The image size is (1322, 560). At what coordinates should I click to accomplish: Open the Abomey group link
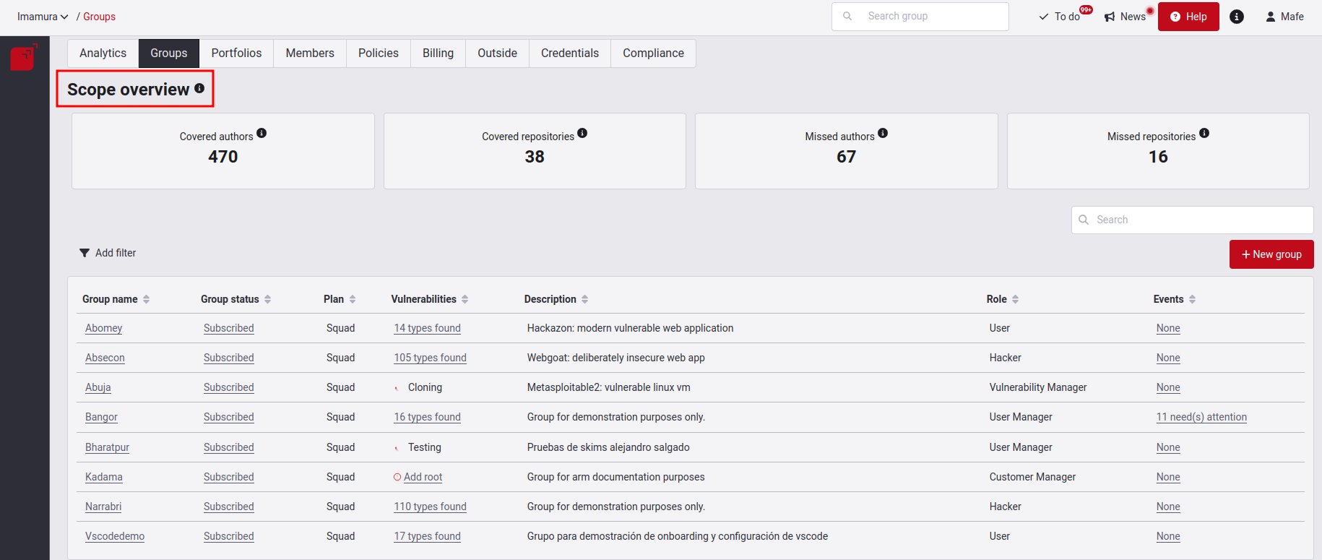(103, 328)
